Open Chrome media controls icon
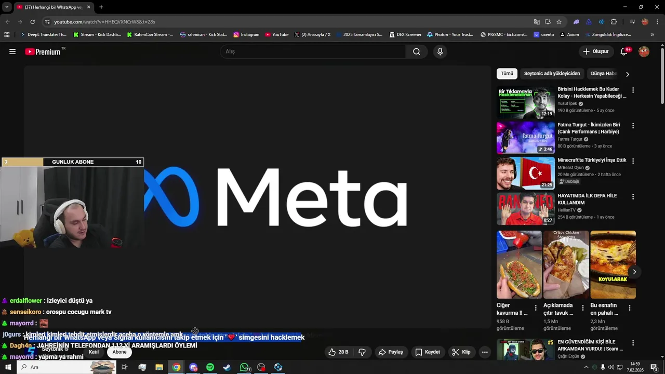The height and width of the screenshot is (374, 665). (x=632, y=22)
